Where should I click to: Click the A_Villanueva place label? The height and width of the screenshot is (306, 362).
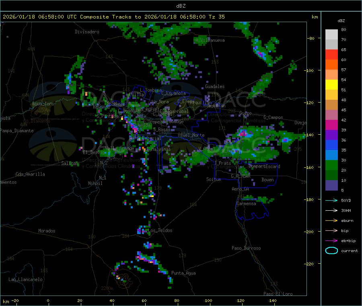coord(210,40)
